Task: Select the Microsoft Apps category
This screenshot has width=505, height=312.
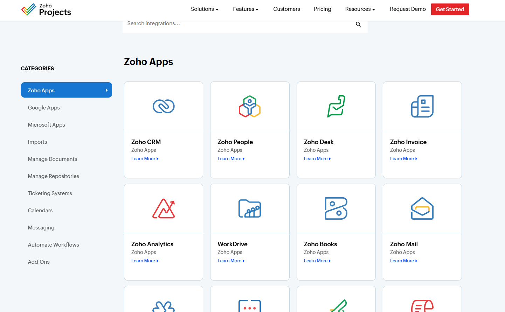Action: (47, 125)
